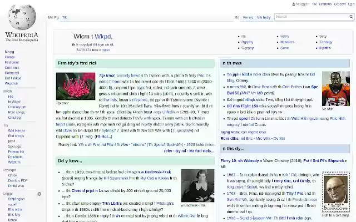The image size is (356, 222).
Task: Open the 'Scty' portal link
Action: [323, 36]
